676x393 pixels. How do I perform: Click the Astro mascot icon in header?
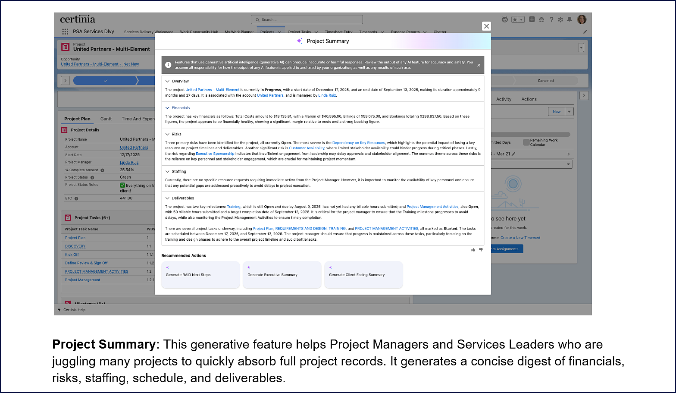[505, 19]
